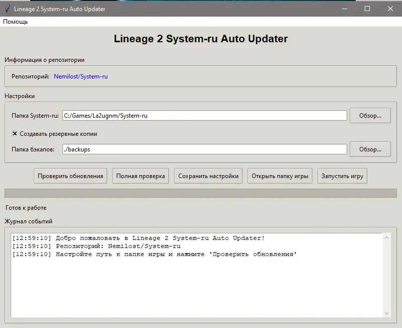This screenshot has width=402, height=328.
Task: Click Запустить игру button
Action: [342, 176]
